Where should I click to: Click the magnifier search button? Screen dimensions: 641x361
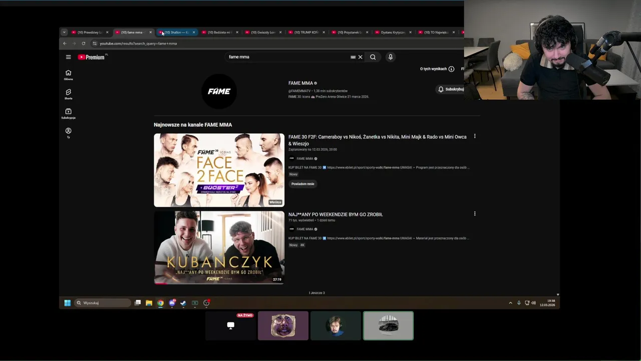click(x=373, y=57)
